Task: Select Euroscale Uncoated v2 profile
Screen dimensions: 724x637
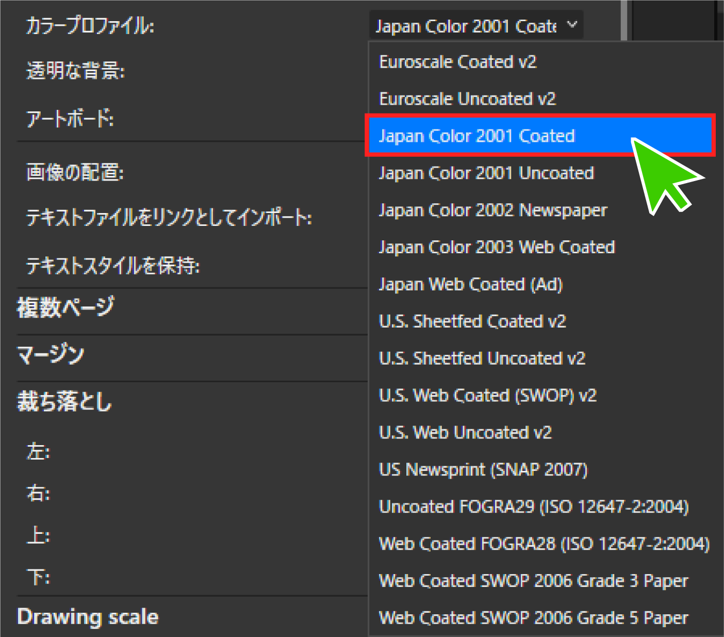Action: point(467,99)
